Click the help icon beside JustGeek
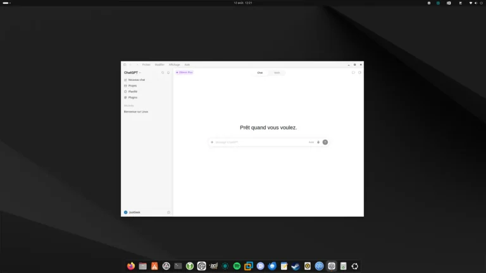The height and width of the screenshot is (273, 486). tap(168, 212)
